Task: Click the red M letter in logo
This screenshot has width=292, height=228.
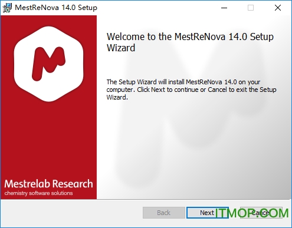Action: click(48, 64)
